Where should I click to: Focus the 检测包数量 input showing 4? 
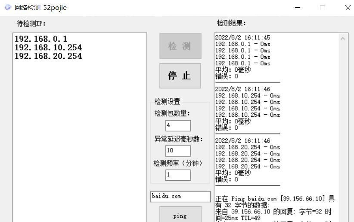(178, 126)
